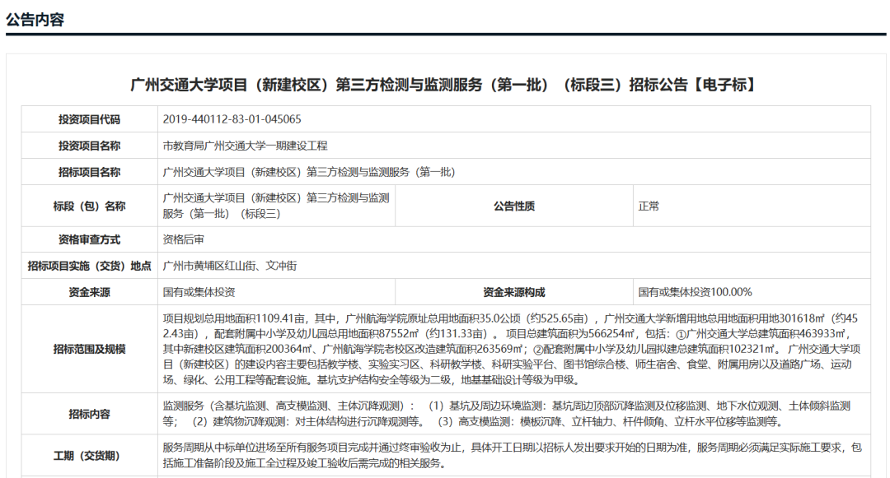Select the 正常 status value
Viewport: 890px width, 478px height.
click(648, 206)
